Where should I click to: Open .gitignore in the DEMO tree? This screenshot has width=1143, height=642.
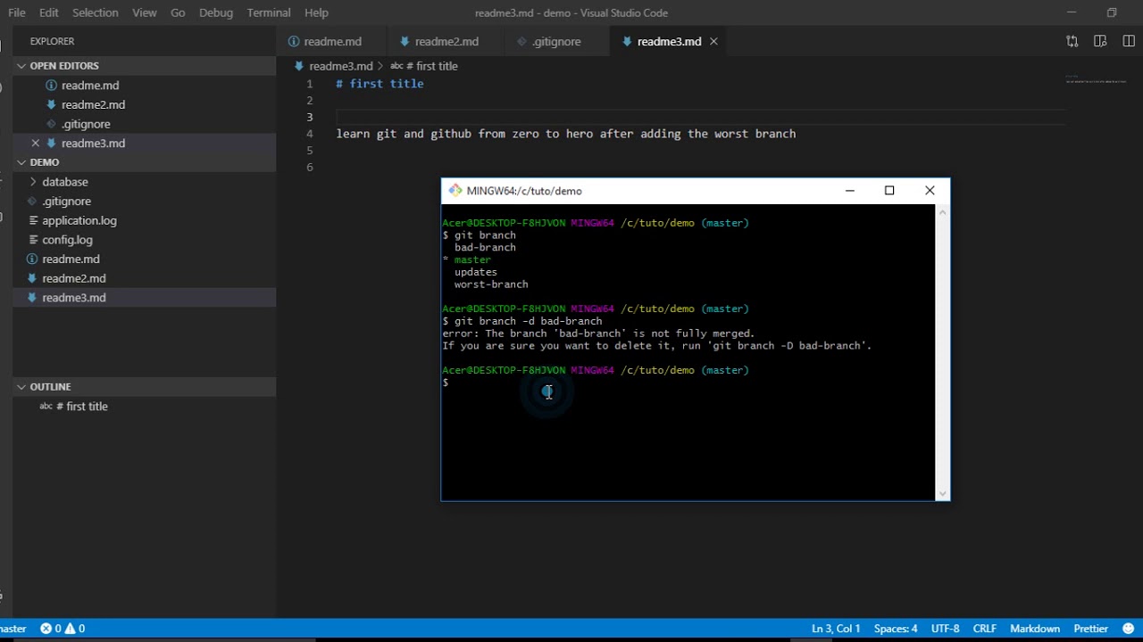point(66,202)
